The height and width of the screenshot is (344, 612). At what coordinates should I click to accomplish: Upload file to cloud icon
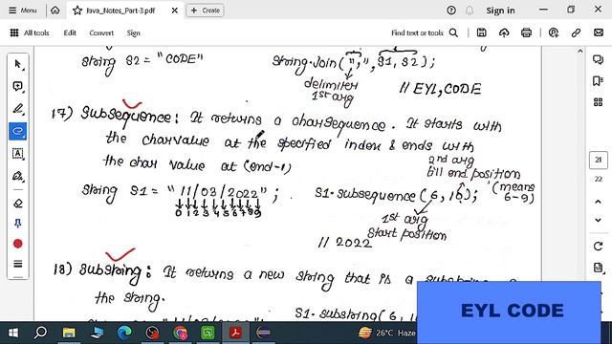[x=504, y=32]
